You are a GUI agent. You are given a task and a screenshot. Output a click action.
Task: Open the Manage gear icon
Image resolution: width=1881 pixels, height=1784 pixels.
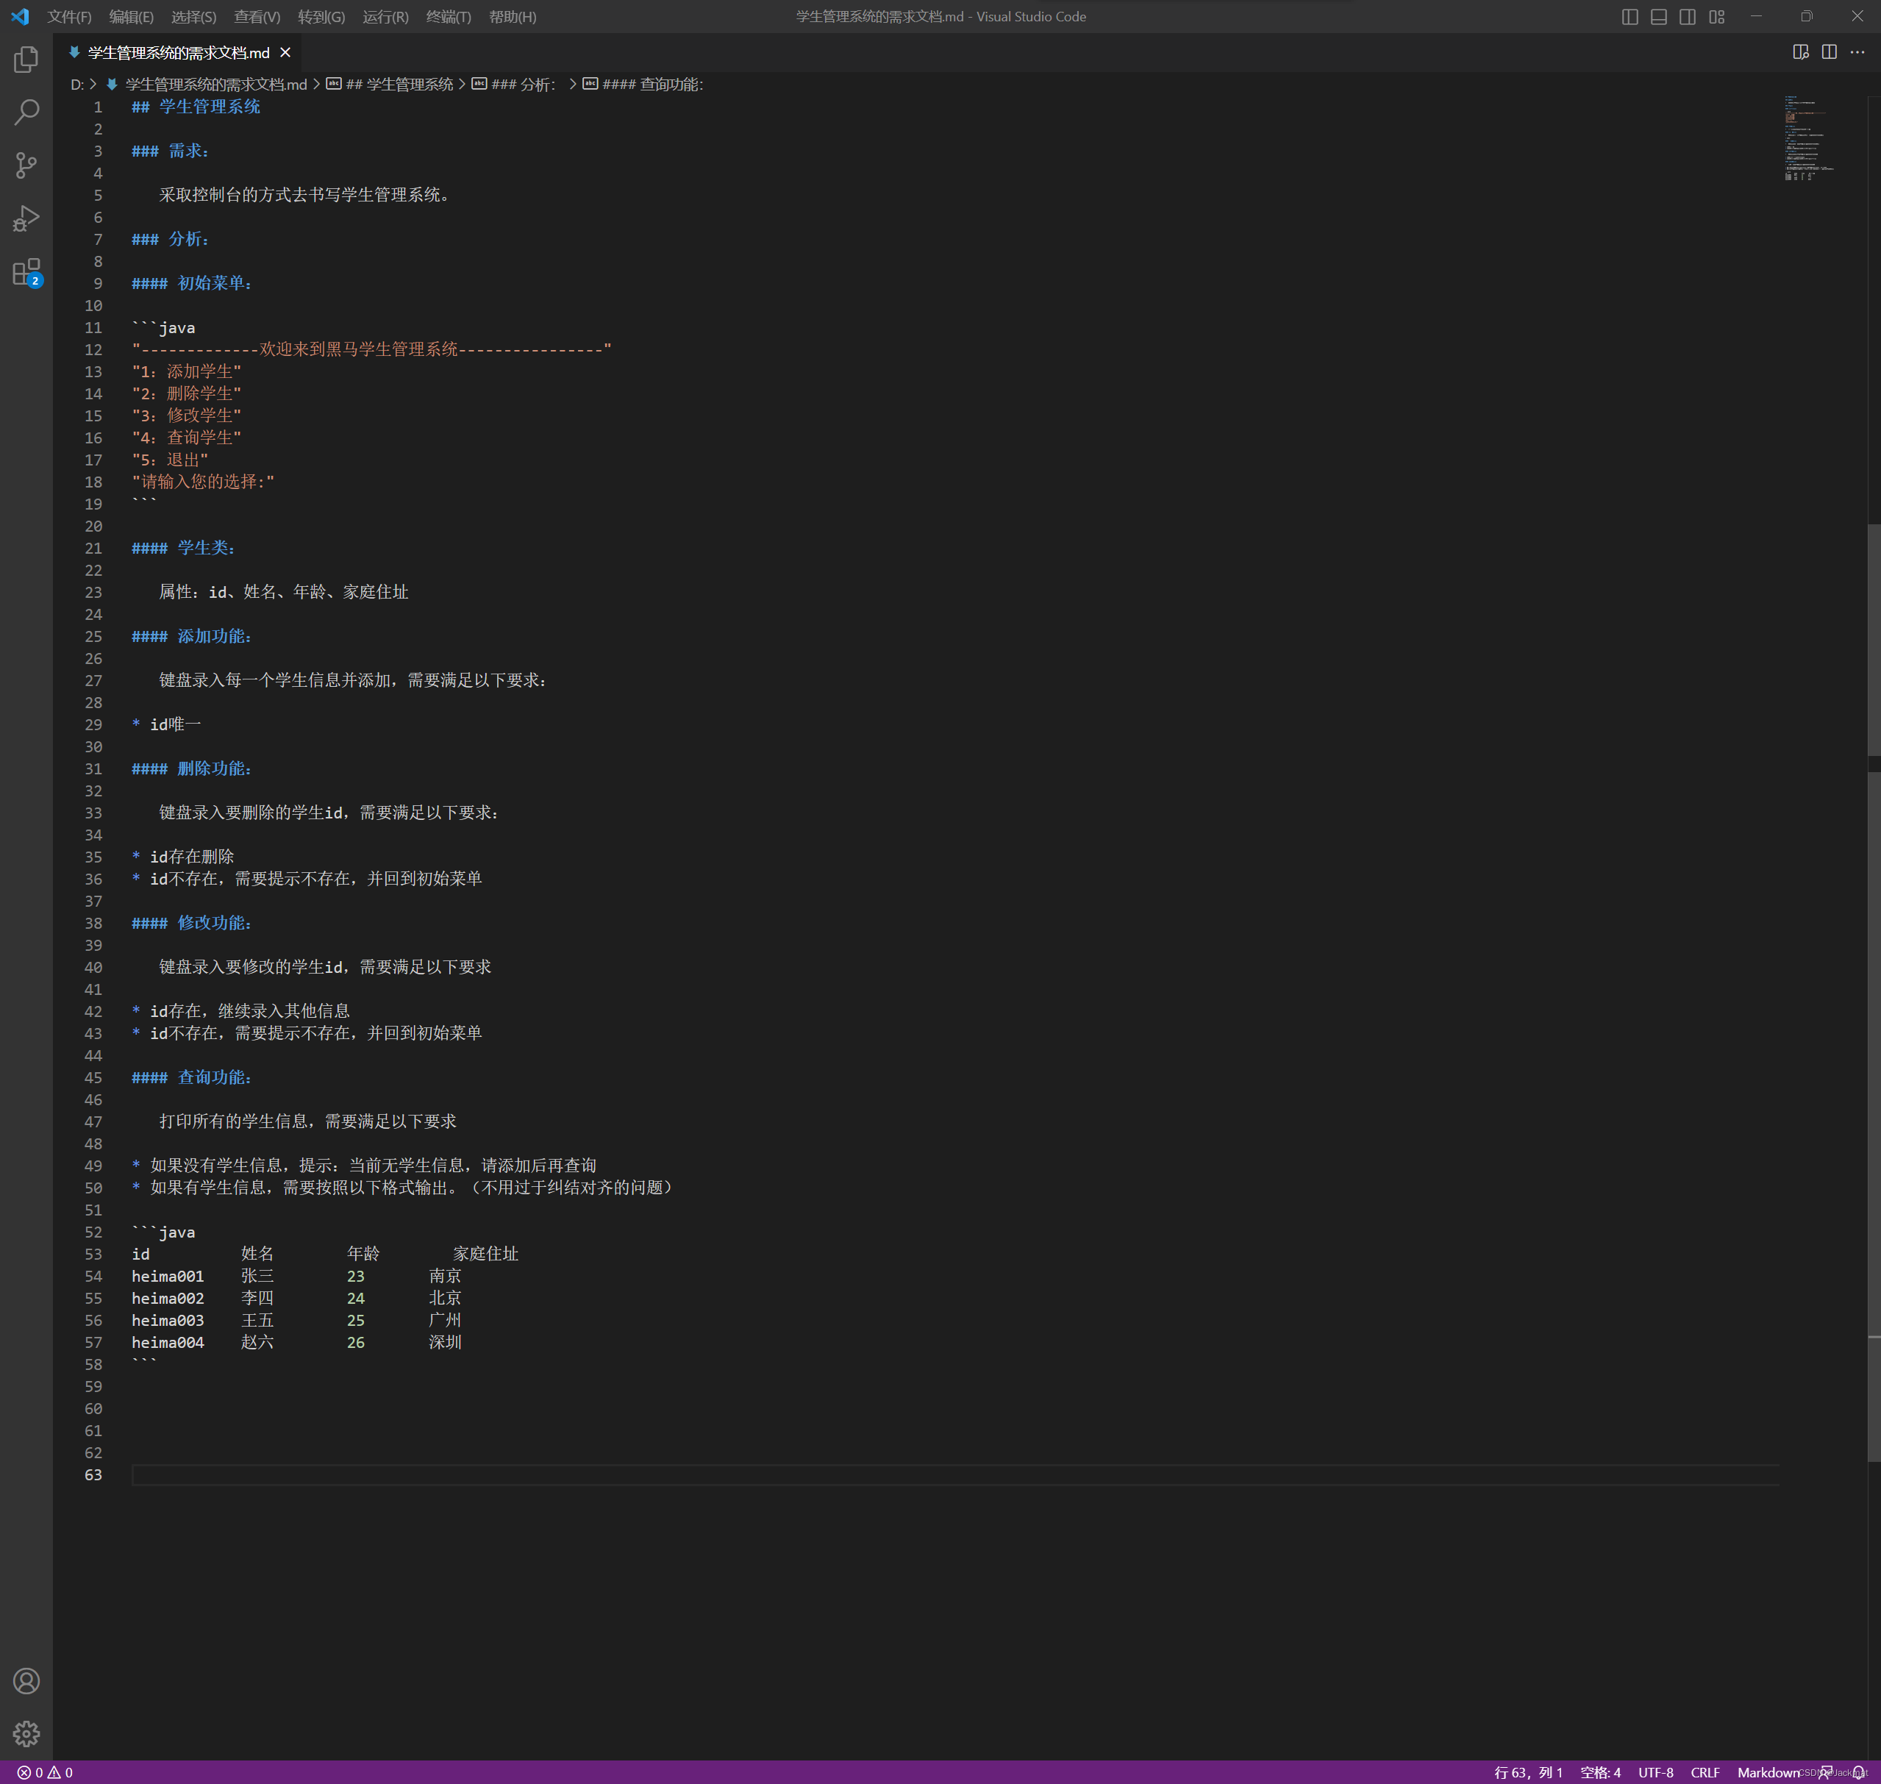click(x=26, y=1733)
